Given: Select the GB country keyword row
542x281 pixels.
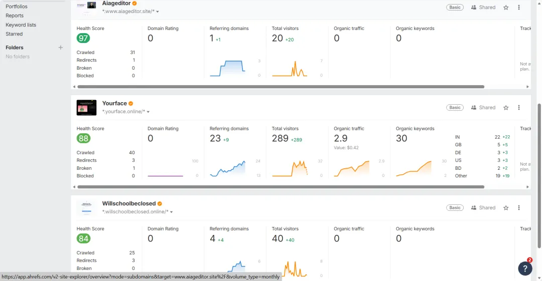Looking at the screenshot, I should coord(483,145).
